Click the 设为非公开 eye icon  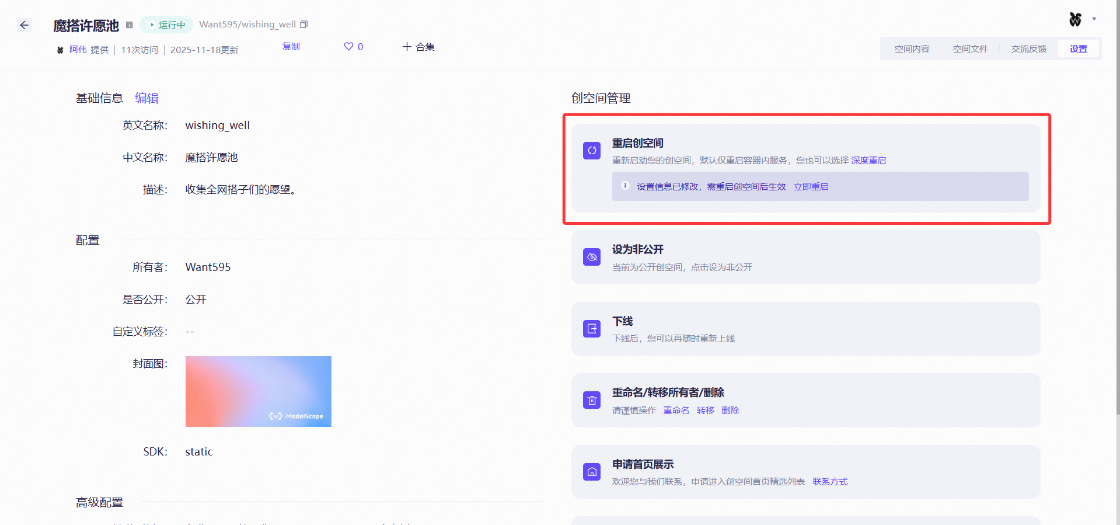592,257
